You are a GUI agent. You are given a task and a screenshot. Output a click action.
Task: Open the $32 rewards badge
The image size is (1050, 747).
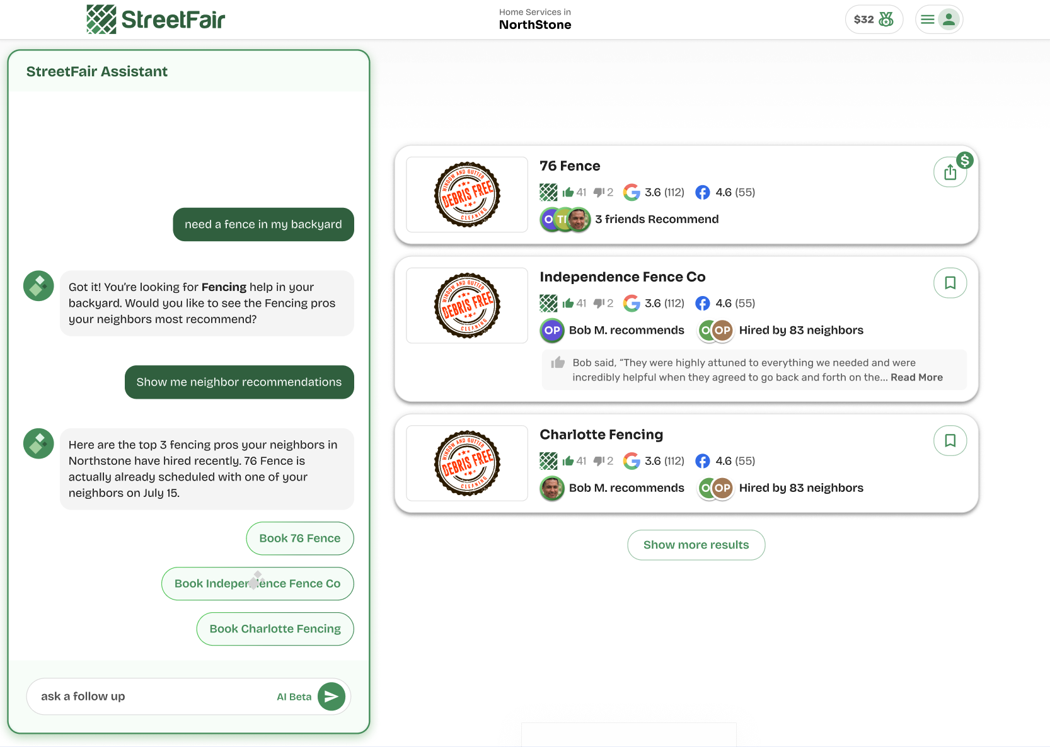[x=874, y=20]
